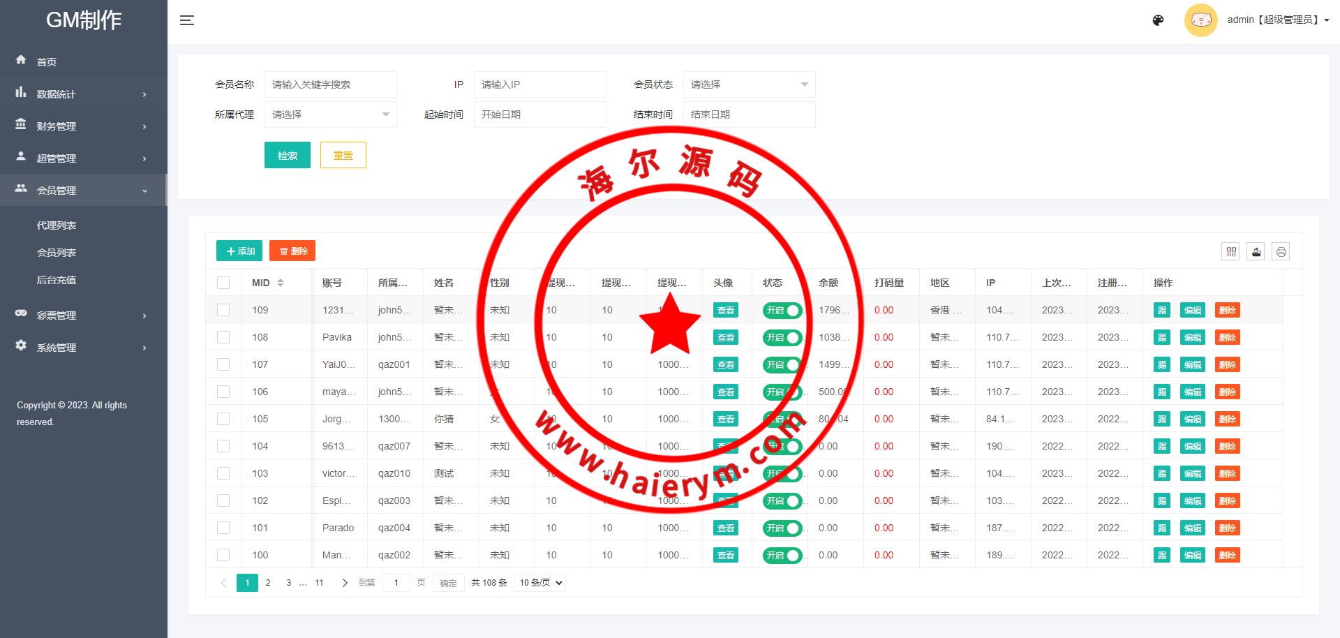Image resolution: width=1340 pixels, height=638 pixels.
Task: Check the checkbox for row MID 108
Action: click(x=223, y=337)
